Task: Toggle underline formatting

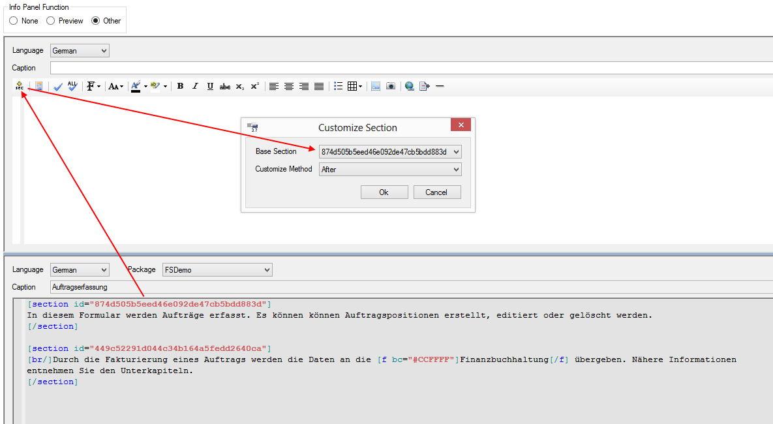Action: 210,86
